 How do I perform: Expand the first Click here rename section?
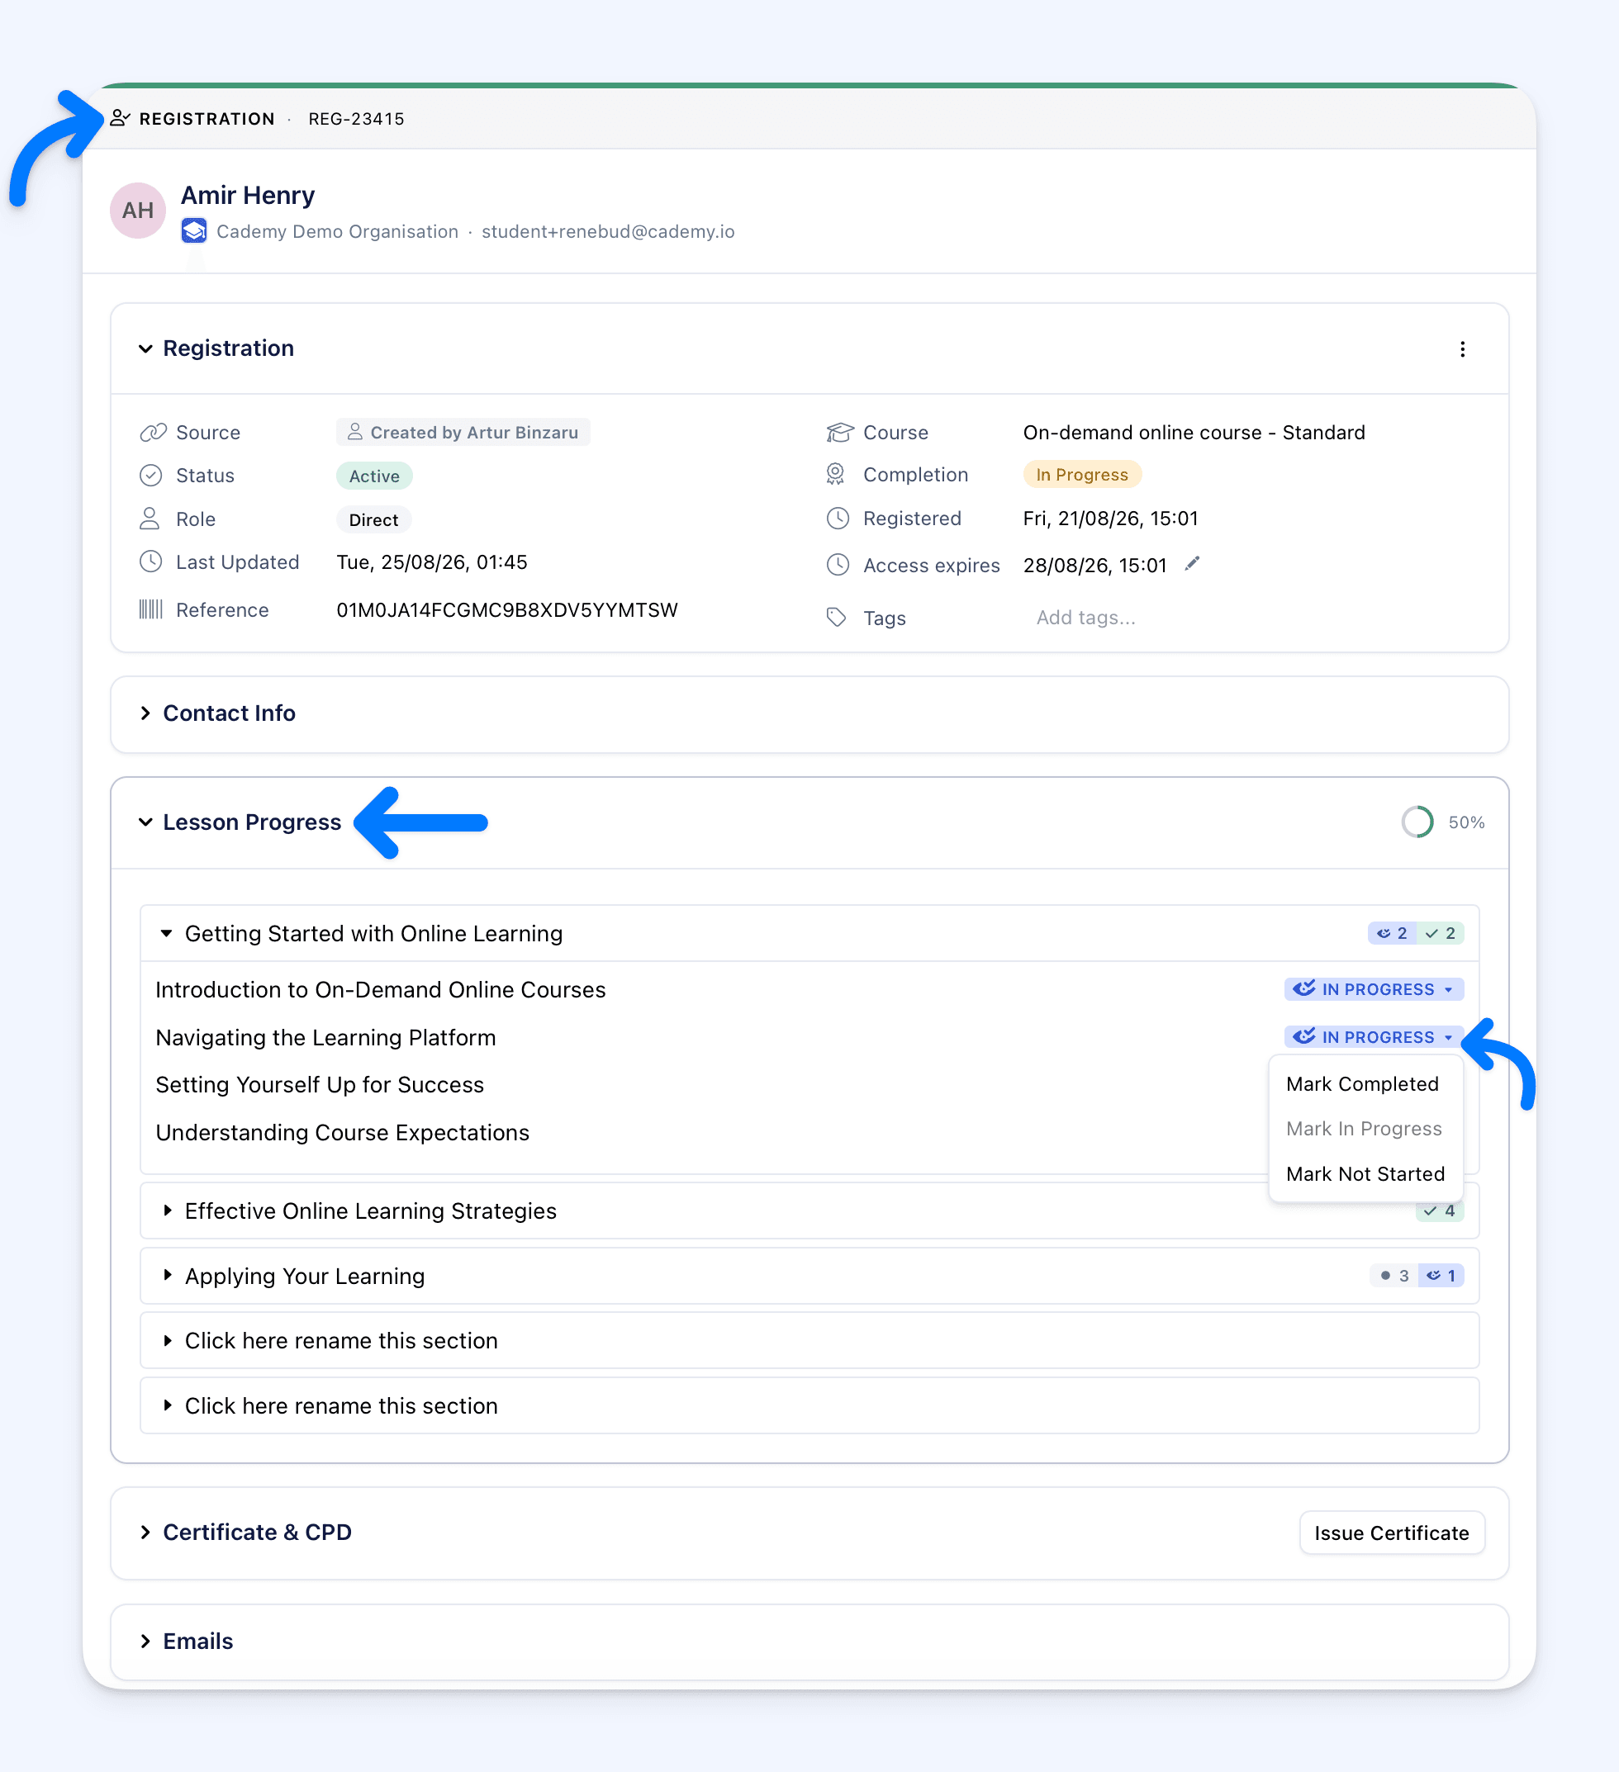coord(167,1340)
